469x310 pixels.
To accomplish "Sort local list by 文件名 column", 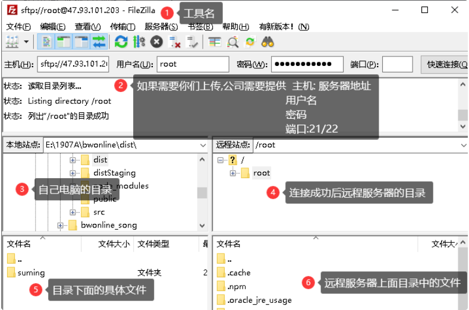I will pyautogui.click(x=18, y=244).
